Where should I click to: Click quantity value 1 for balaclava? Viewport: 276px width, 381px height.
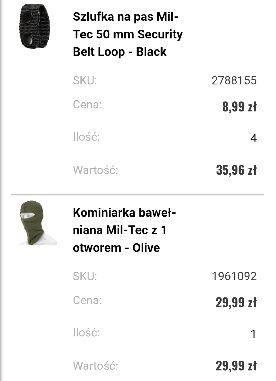click(x=253, y=334)
